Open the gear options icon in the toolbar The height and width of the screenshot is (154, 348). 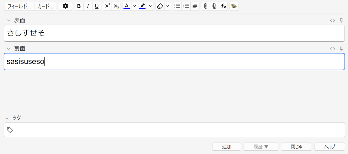click(x=66, y=6)
